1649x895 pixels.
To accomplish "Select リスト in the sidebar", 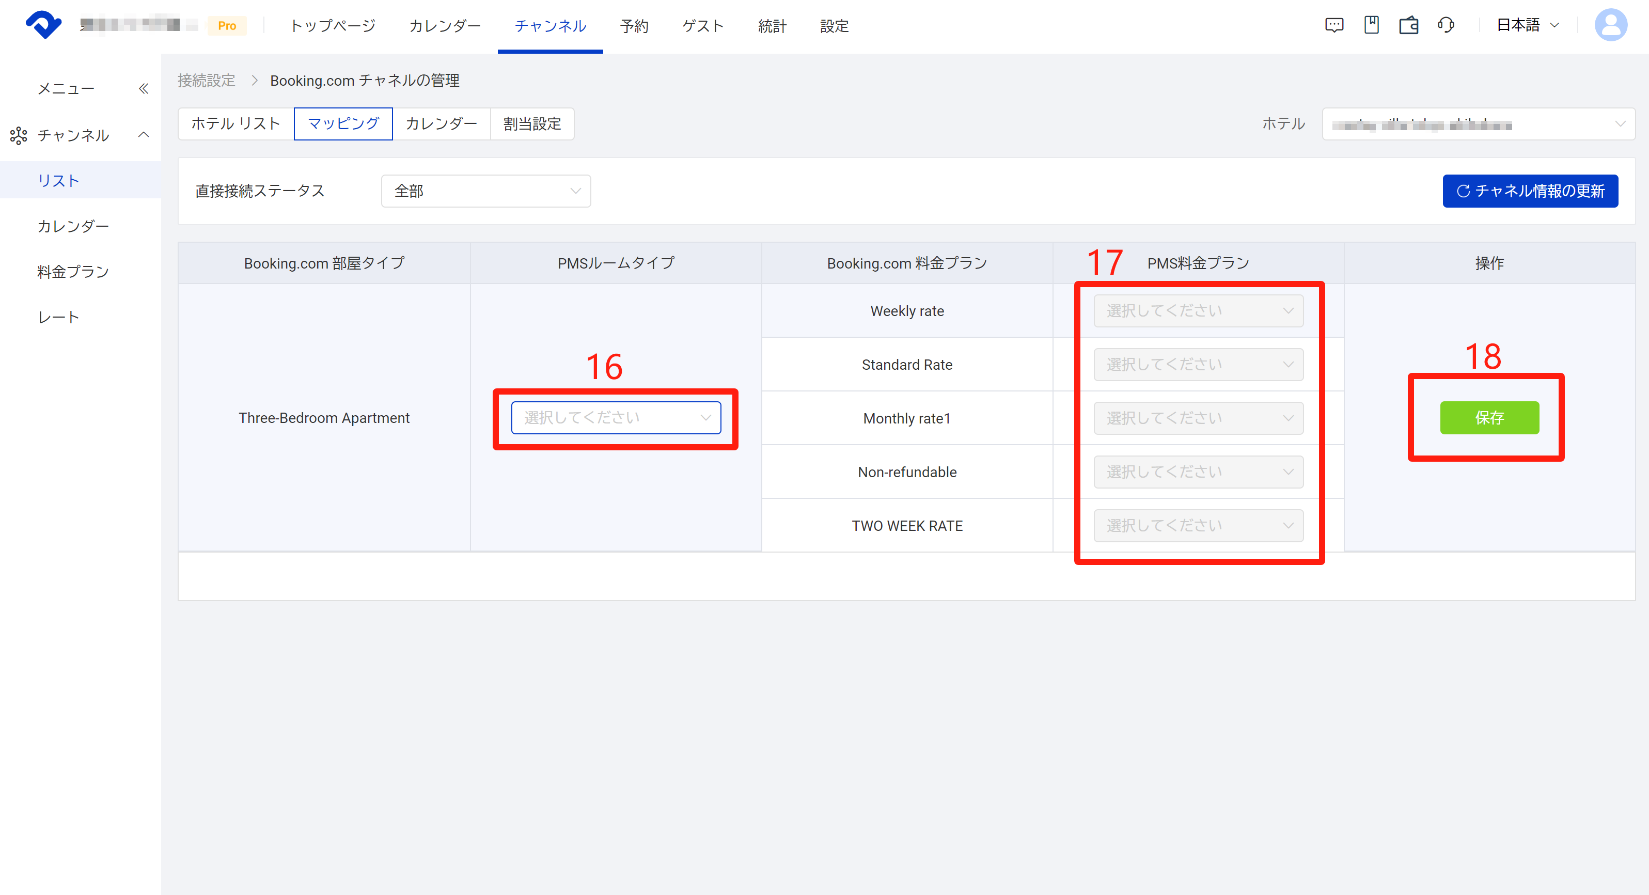I will point(81,181).
